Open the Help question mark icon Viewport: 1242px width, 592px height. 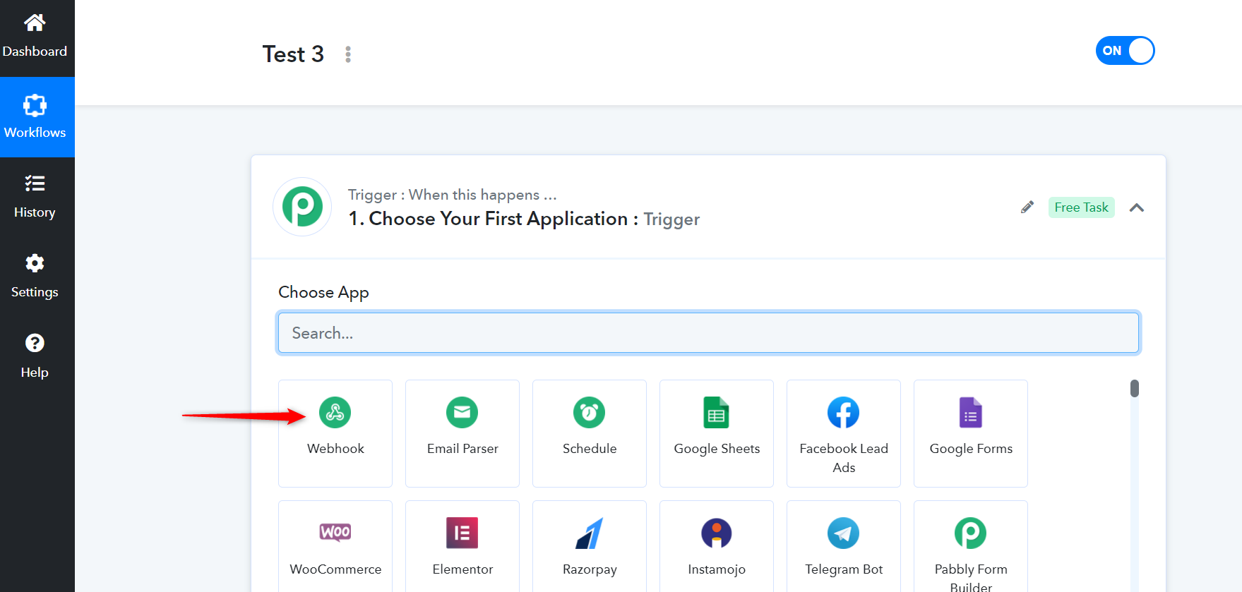pyautogui.click(x=35, y=343)
